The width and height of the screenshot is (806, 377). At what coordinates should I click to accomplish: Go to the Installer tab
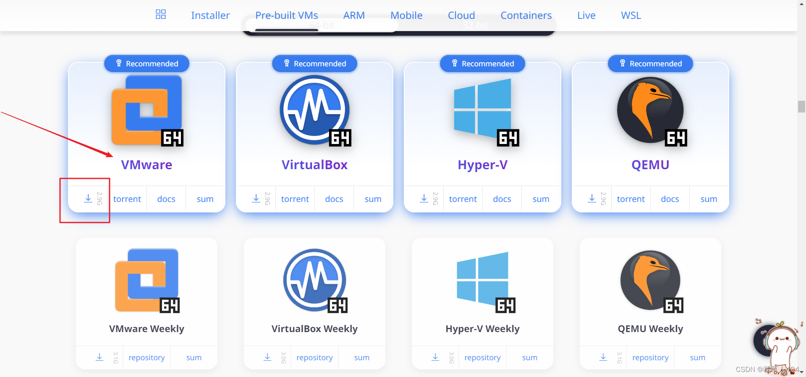(210, 16)
